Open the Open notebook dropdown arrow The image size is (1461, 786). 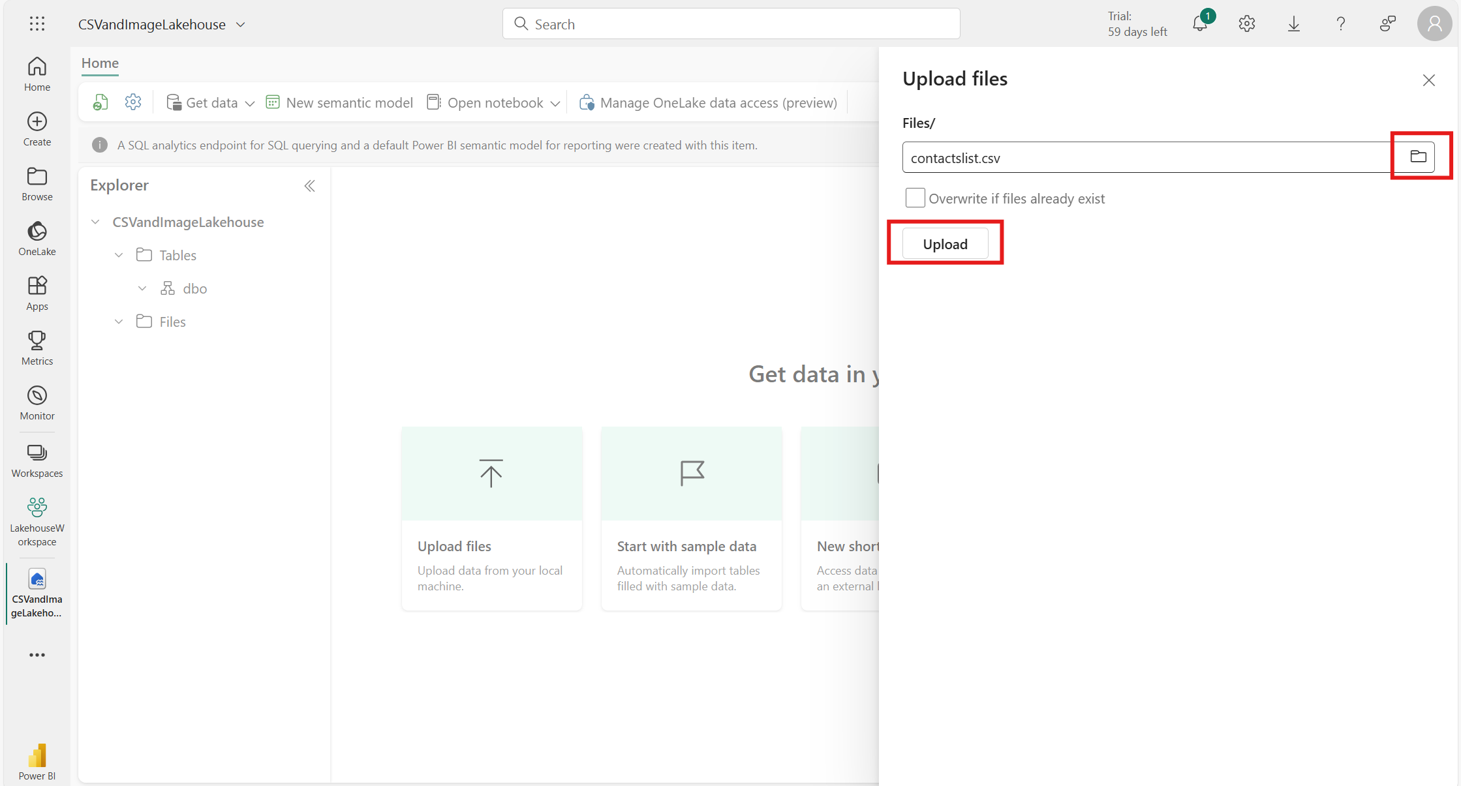point(555,103)
